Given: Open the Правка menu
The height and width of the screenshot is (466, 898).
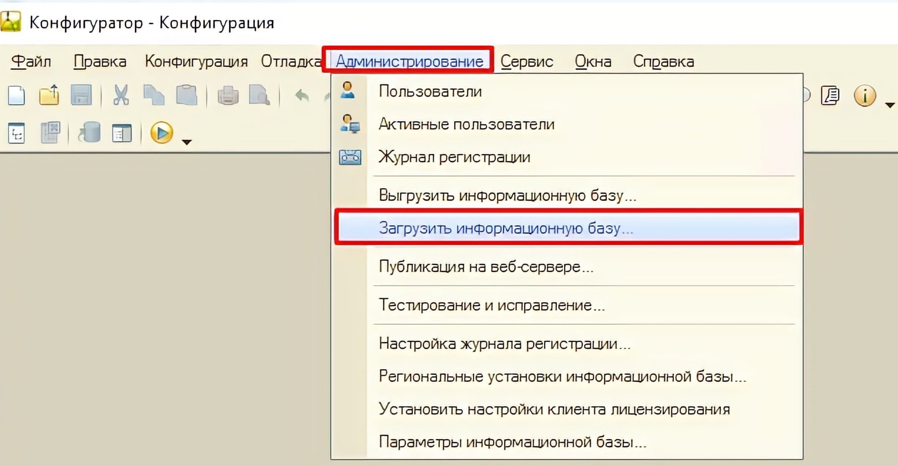Looking at the screenshot, I should click(100, 62).
